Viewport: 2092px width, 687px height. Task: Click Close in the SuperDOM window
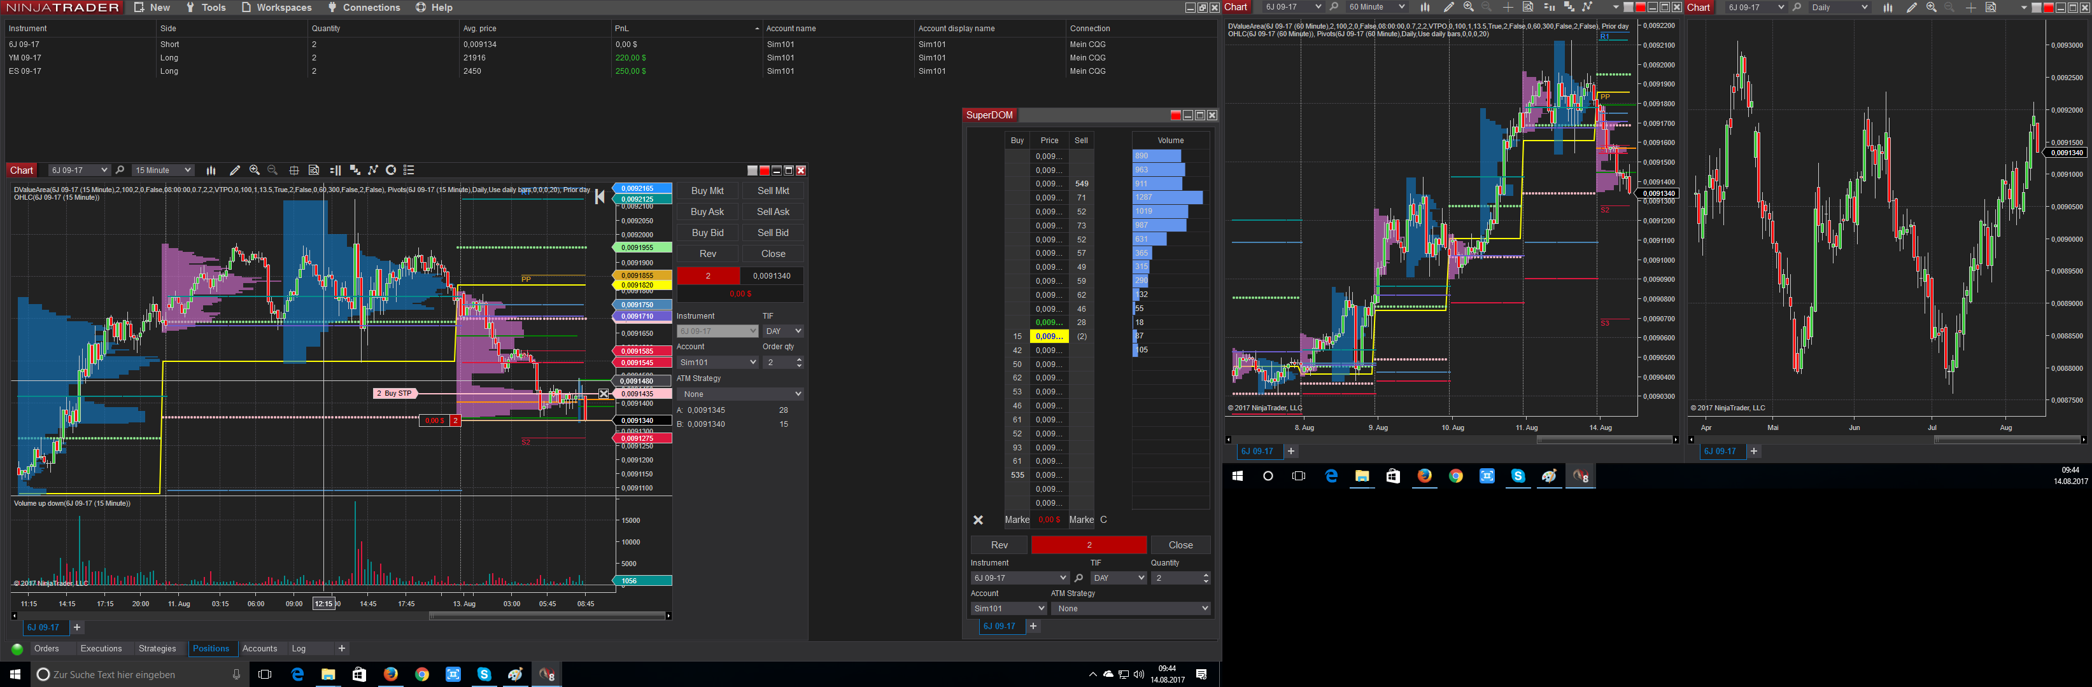[1181, 545]
